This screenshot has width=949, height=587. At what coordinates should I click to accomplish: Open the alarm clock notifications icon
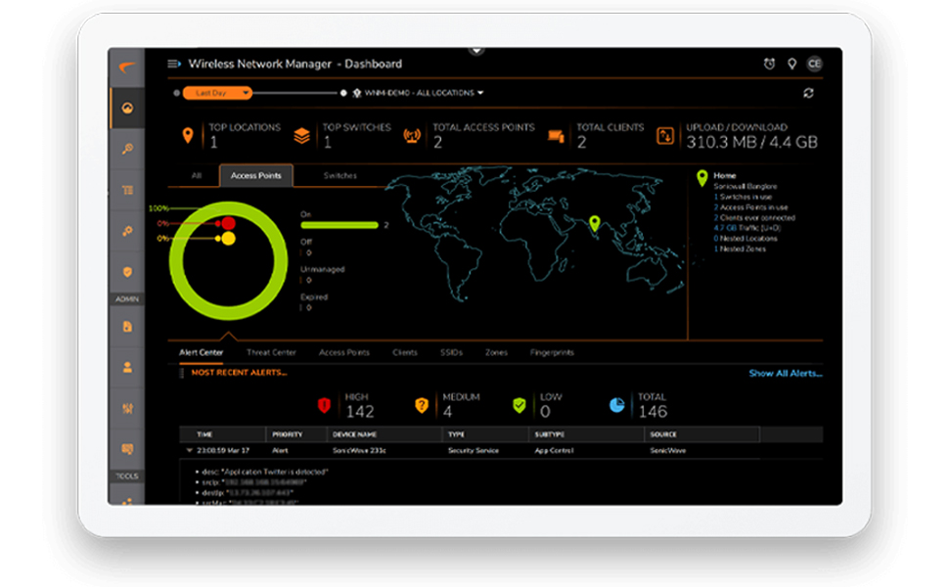click(x=769, y=64)
